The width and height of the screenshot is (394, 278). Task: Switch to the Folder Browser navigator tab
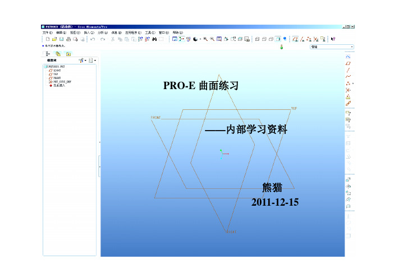tap(58, 54)
